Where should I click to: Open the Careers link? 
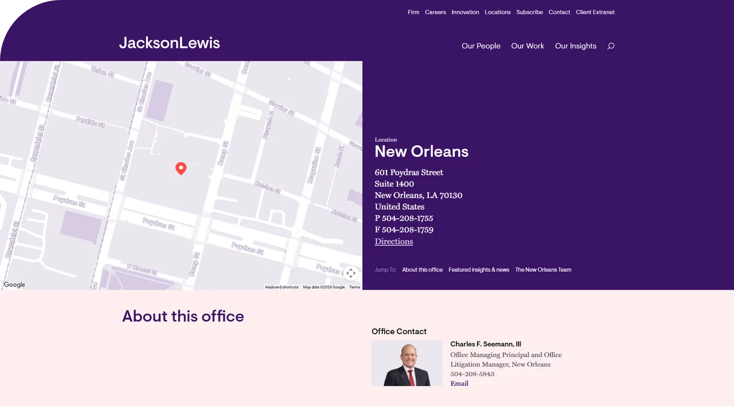435,12
